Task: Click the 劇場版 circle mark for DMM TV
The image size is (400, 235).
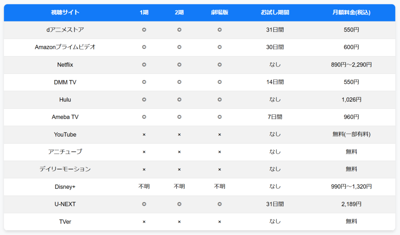Action: pyautogui.click(x=220, y=82)
